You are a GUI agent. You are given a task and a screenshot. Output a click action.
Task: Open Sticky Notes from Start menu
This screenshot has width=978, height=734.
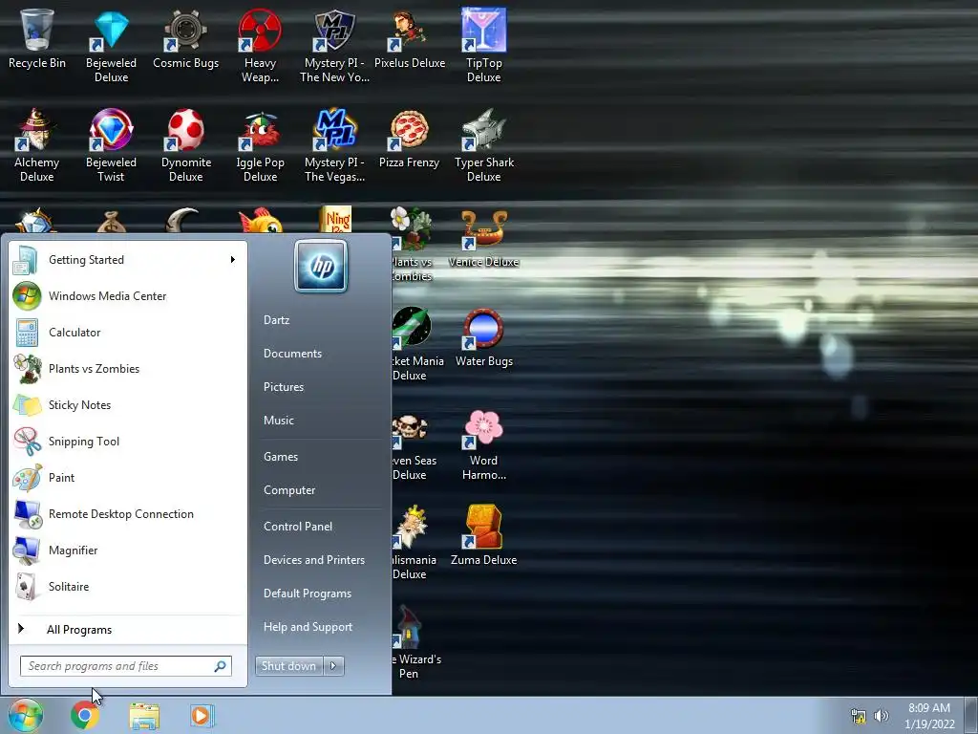(x=128, y=404)
